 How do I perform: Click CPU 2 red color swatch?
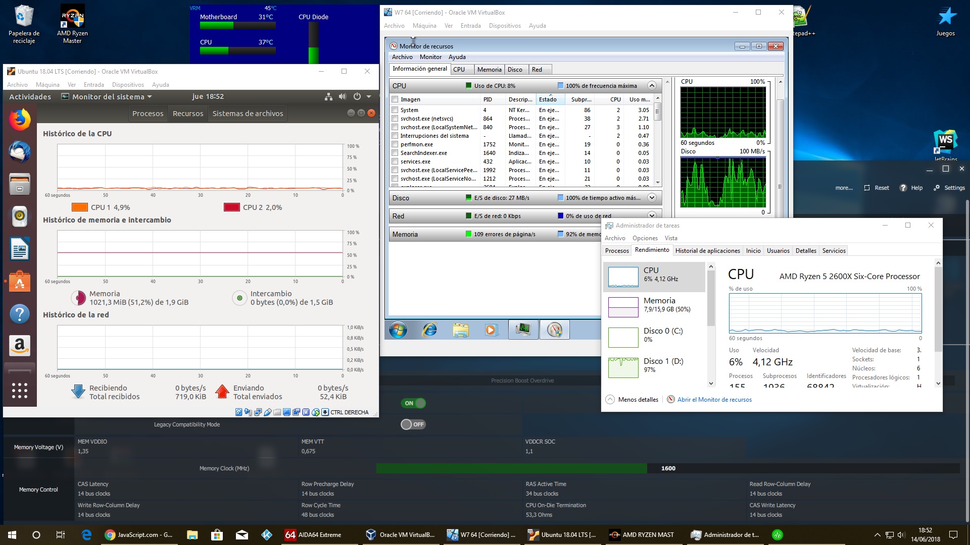click(x=232, y=207)
